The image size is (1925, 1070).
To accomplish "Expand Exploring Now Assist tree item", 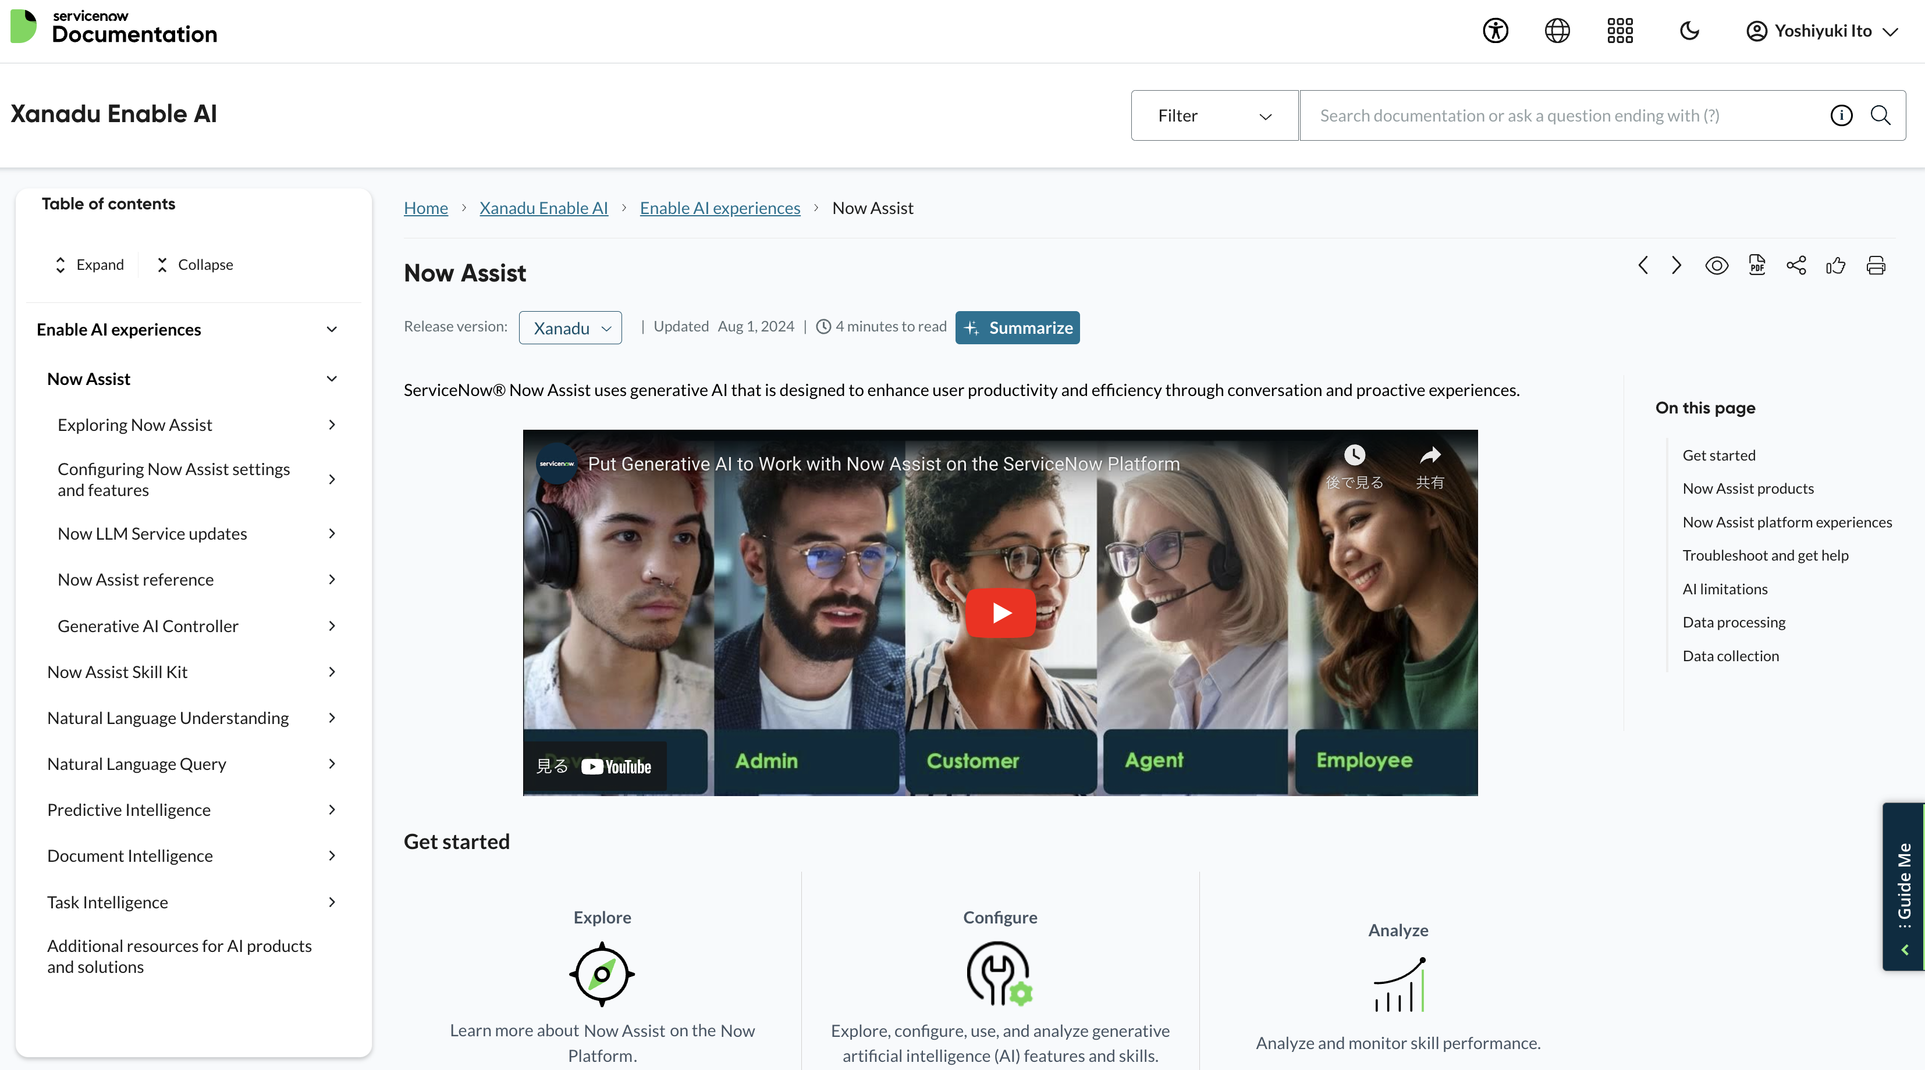I will tap(332, 425).
